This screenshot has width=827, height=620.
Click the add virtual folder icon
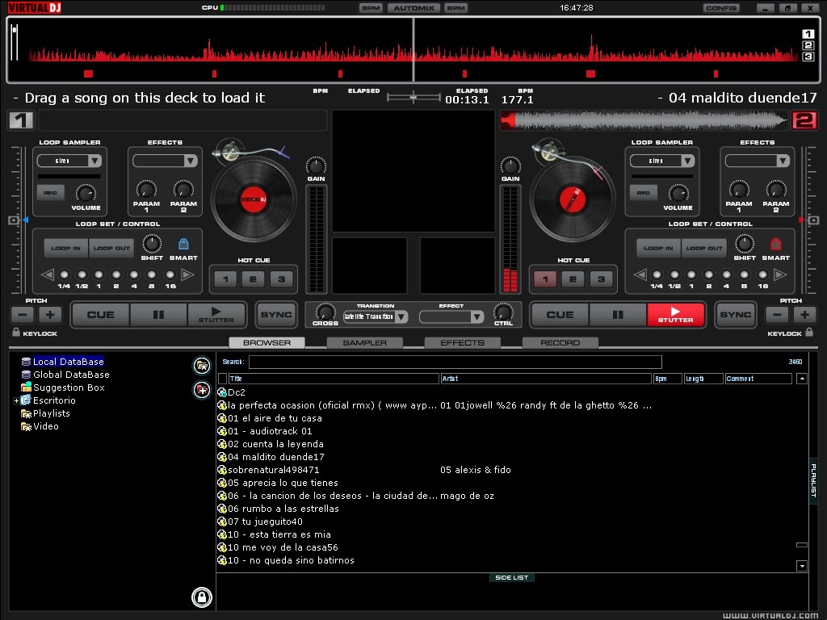pyautogui.click(x=201, y=390)
